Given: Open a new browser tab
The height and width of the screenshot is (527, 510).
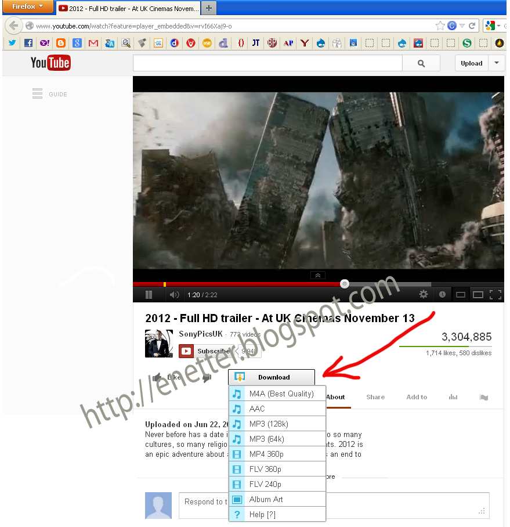Looking at the screenshot, I should click(x=209, y=8).
